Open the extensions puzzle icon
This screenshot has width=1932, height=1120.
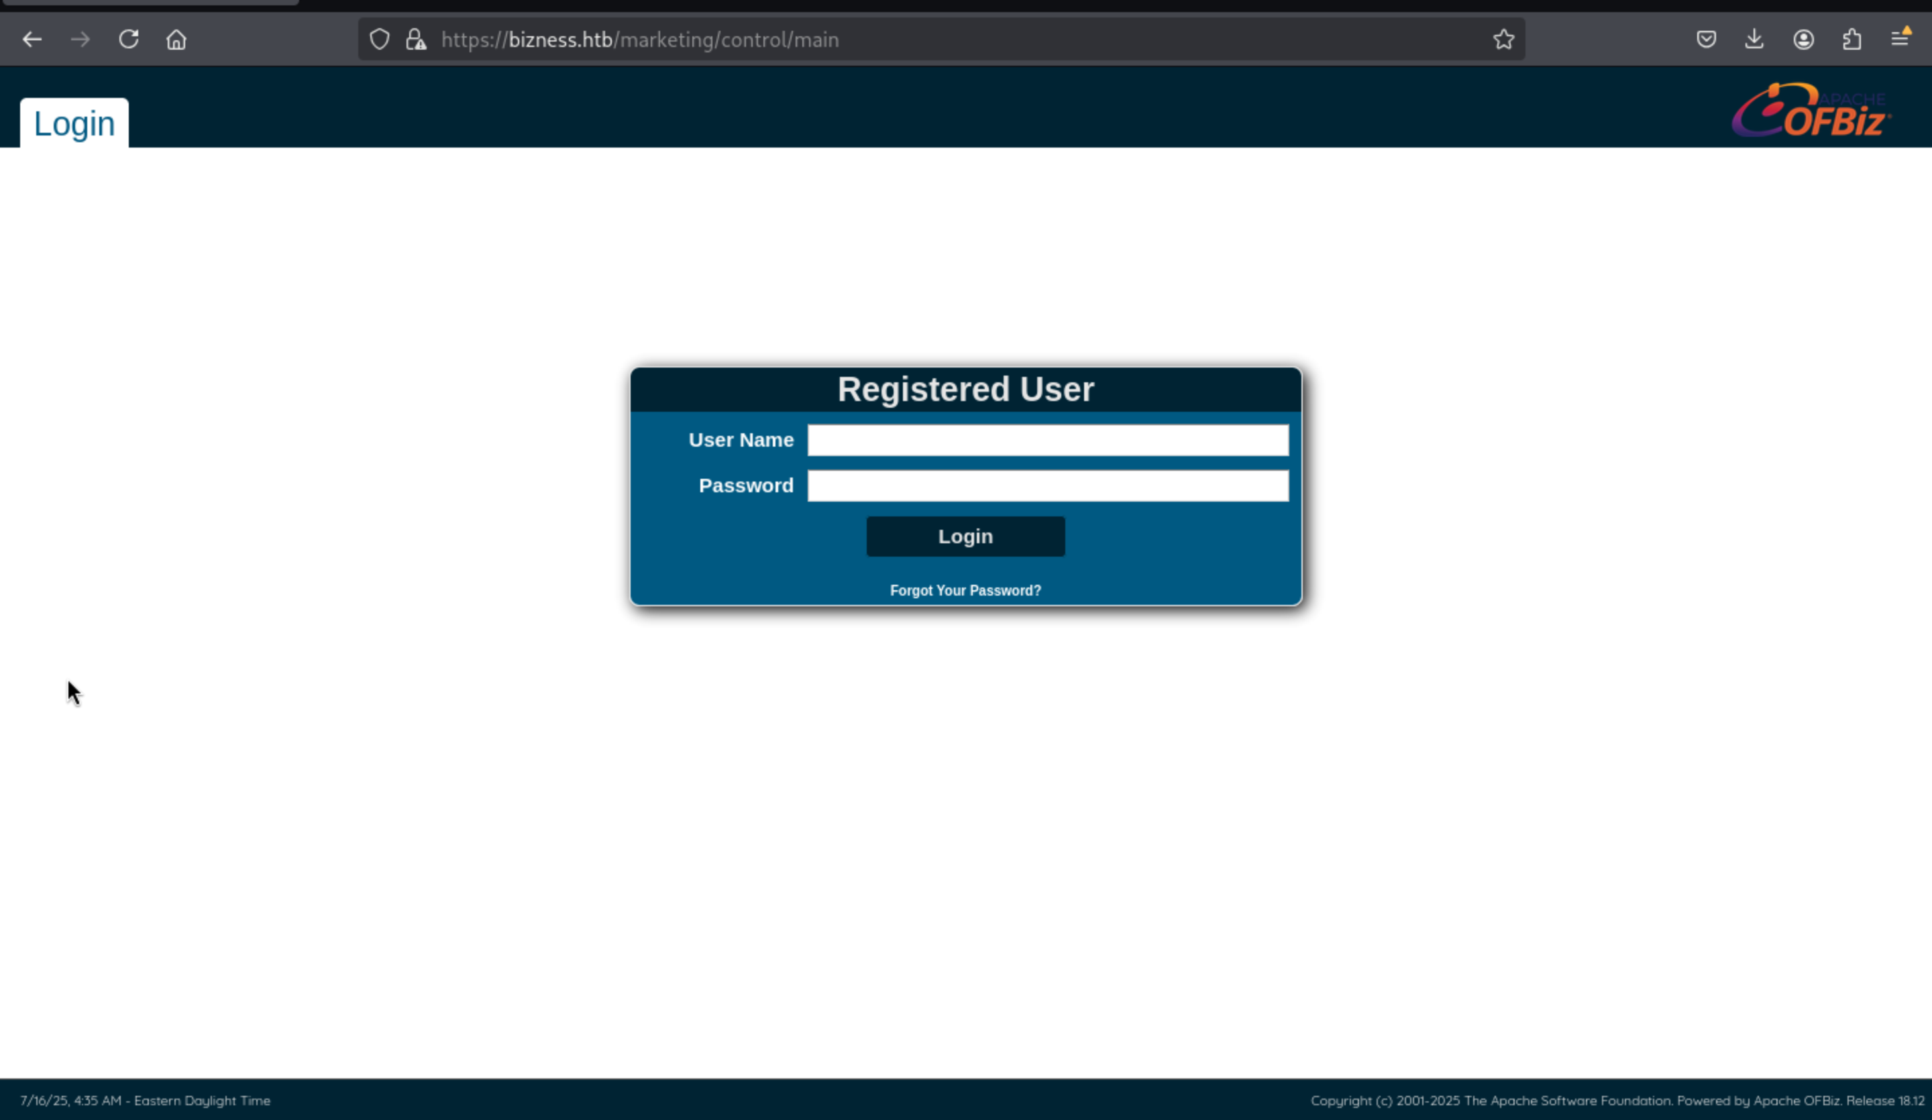pyautogui.click(x=1851, y=39)
